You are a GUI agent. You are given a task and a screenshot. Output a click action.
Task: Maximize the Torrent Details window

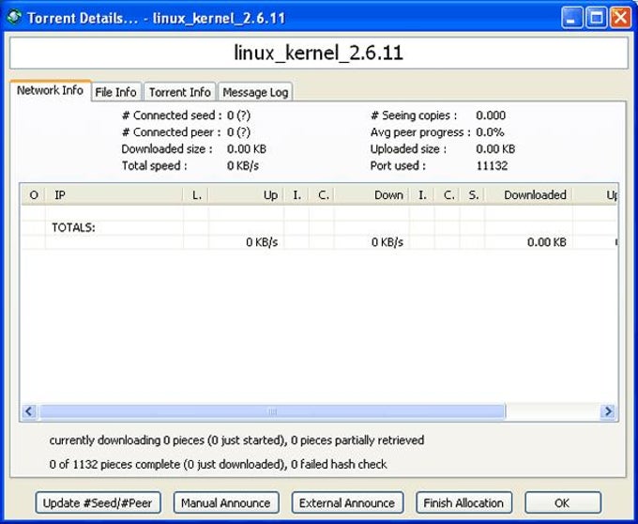(x=596, y=18)
